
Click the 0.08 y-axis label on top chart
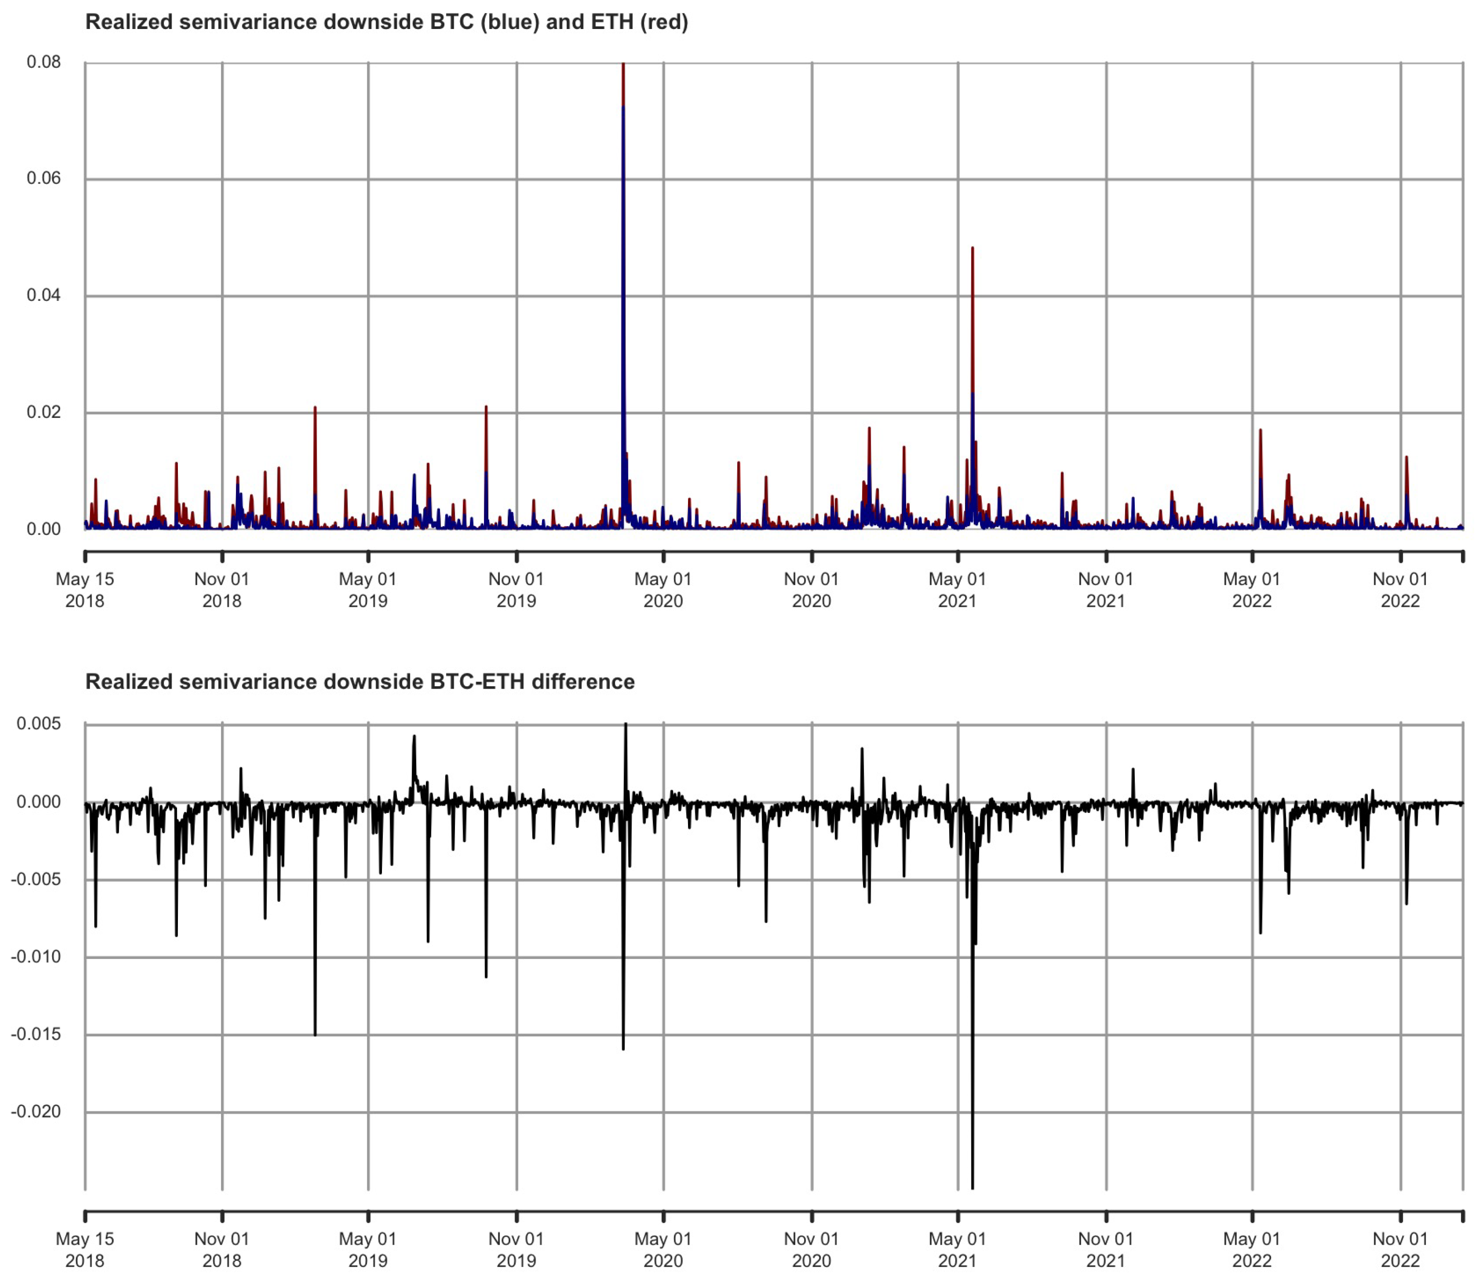pos(44,62)
